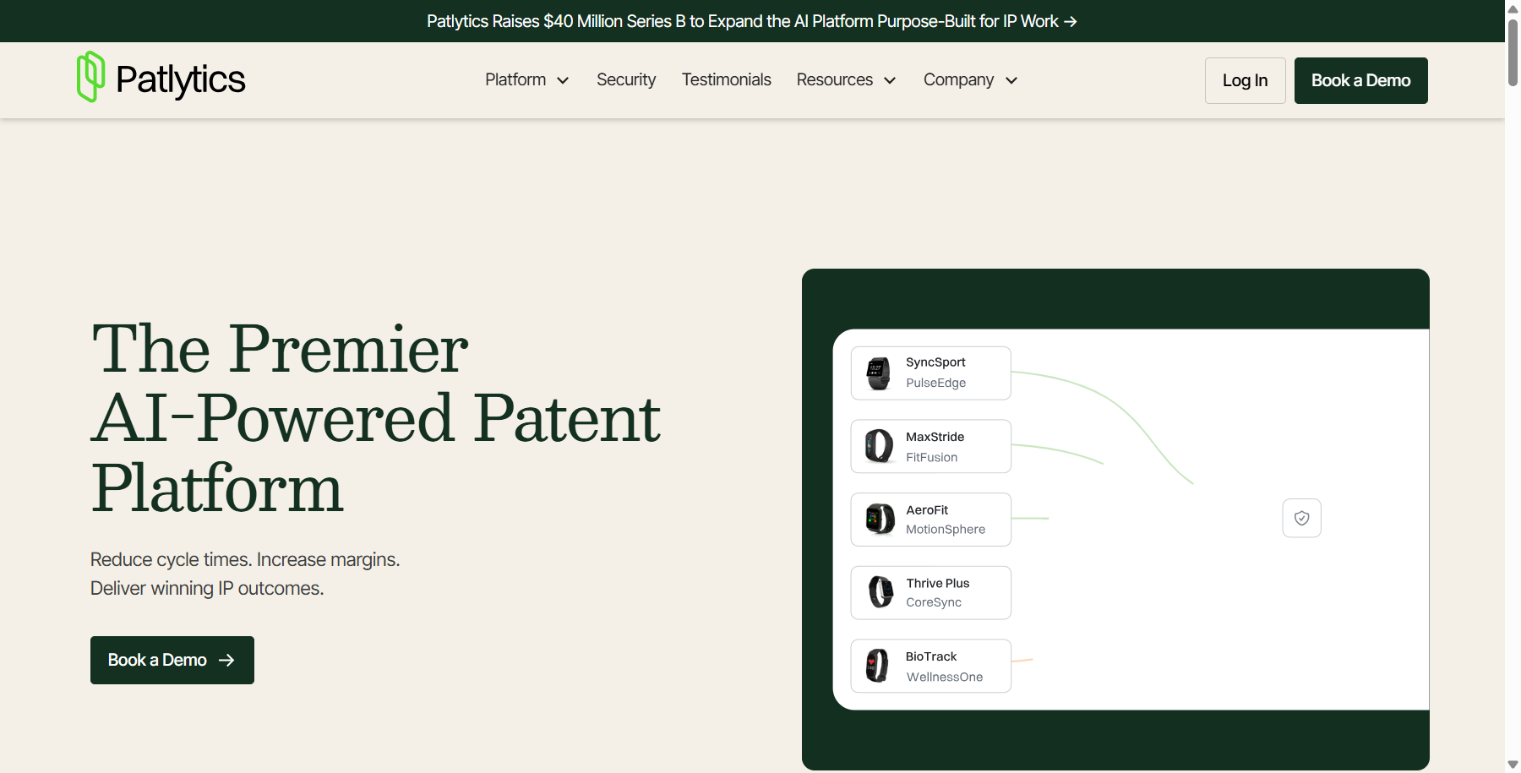
Task: Expand the Company dropdown chevron
Action: (1011, 80)
